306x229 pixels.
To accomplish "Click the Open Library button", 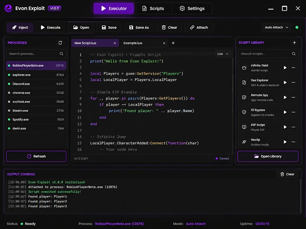I will pos(268,156).
